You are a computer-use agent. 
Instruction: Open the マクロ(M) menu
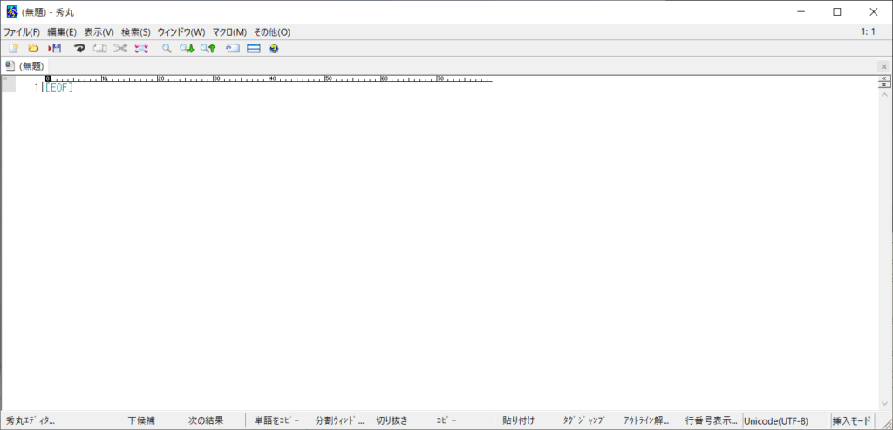coord(229,32)
